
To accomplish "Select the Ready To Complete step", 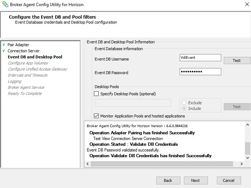I will [x=25, y=93].
